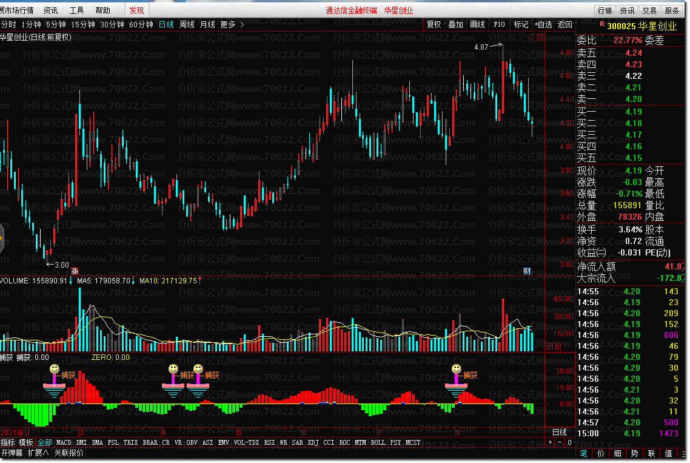Viewport: 690px width, 463px height.
Task: Switch the chart to the 分时 view
Action: point(8,25)
